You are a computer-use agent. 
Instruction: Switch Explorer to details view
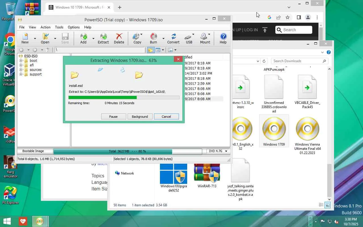coord(321,205)
